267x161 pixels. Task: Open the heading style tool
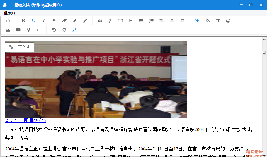[x=131, y=21]
